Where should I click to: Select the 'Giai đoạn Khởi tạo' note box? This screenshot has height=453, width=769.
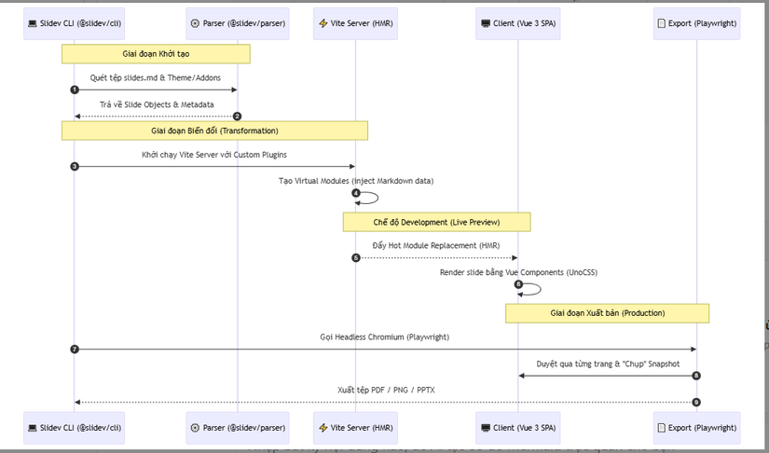pos(156,54)
